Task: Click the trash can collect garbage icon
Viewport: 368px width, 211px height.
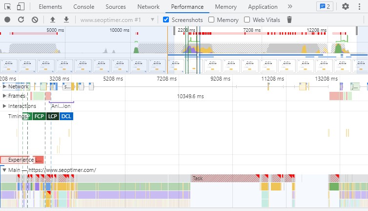Action: click(x=289, y=20)
